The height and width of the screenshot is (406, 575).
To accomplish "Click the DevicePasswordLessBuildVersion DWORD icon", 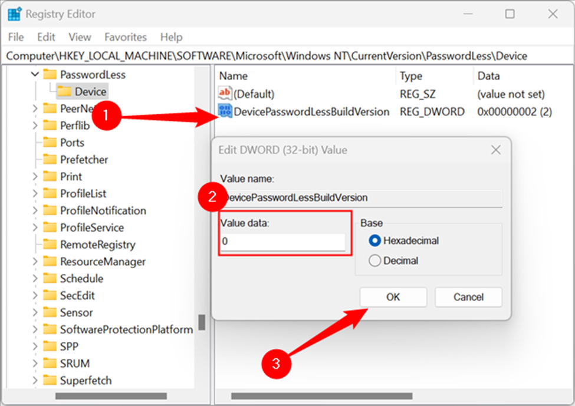I will pyautogui.click(x=225, y=111).
